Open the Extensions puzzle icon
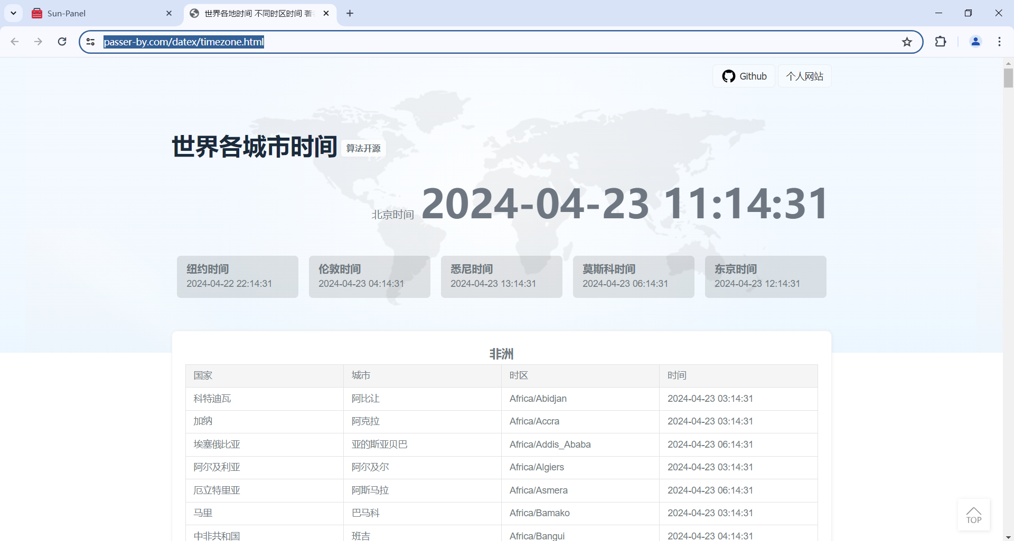This screenshot has height=541, width=1014. pos(941,42)
